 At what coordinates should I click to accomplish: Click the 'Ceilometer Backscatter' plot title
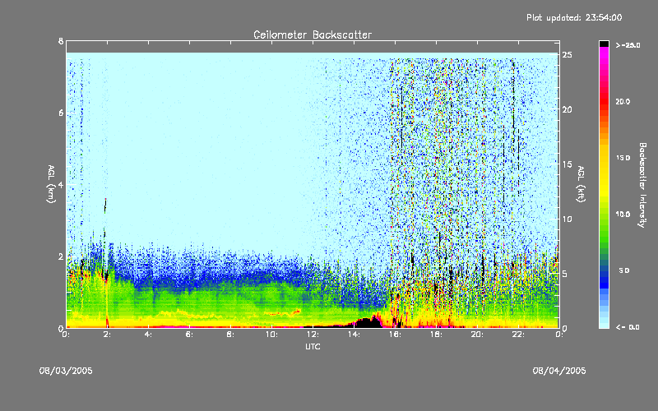click(x=313, y=35)
